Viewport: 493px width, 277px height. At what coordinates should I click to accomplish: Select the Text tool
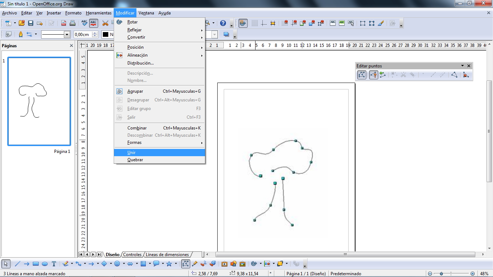pos(54,264)
